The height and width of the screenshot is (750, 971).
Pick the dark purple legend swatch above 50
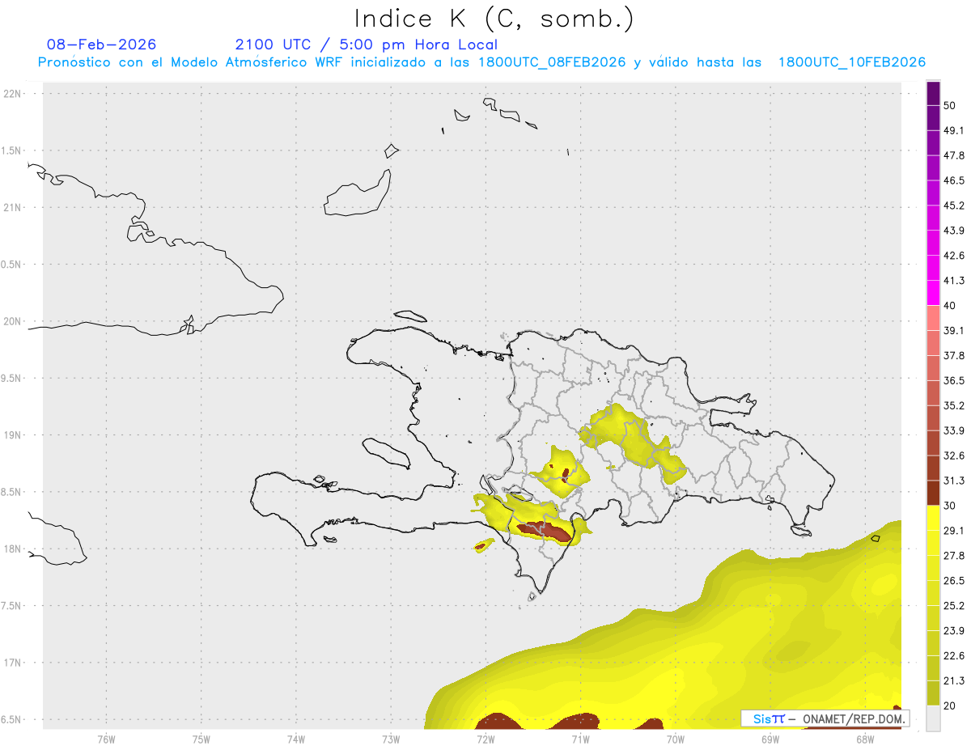tap(933, 93)
